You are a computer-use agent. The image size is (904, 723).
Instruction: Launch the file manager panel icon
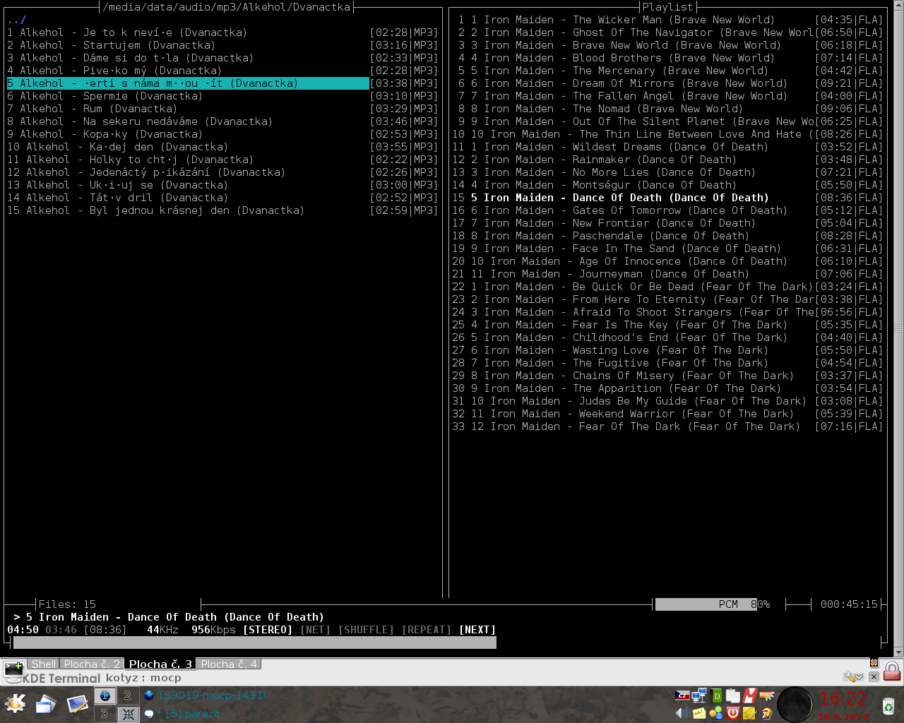tap(46, 704)
